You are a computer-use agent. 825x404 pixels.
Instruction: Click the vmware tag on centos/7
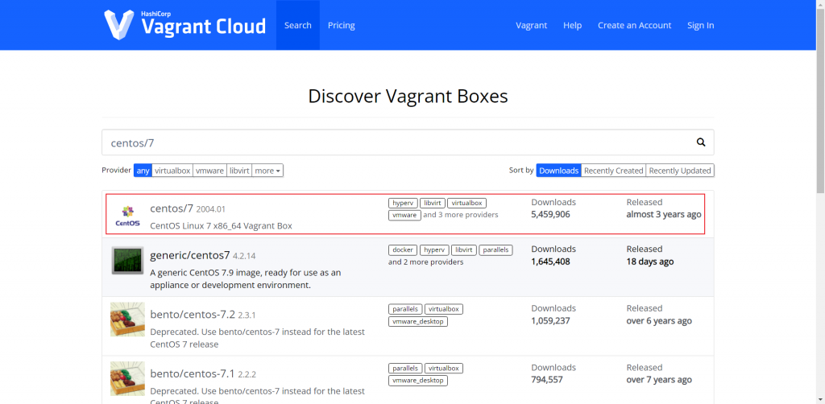(x=404, y=215)
